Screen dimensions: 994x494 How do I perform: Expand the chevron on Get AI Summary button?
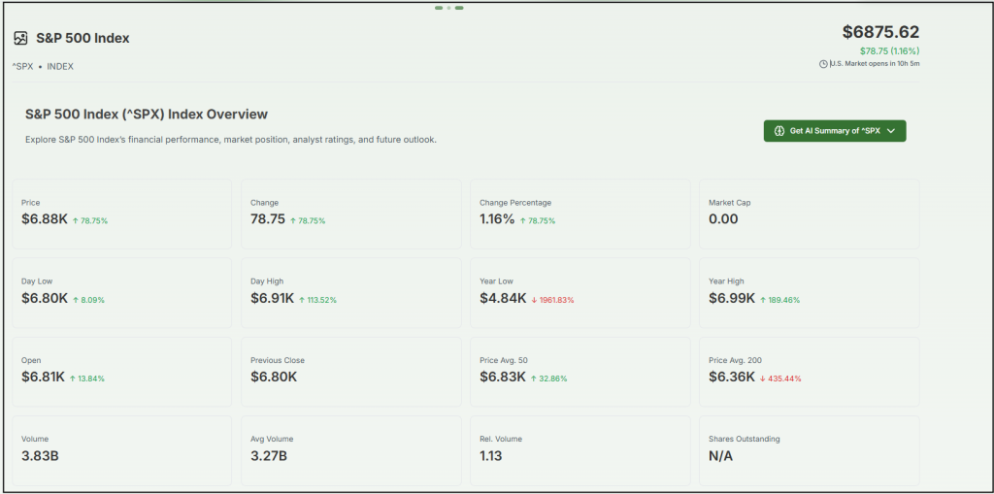tap(891, 131)
